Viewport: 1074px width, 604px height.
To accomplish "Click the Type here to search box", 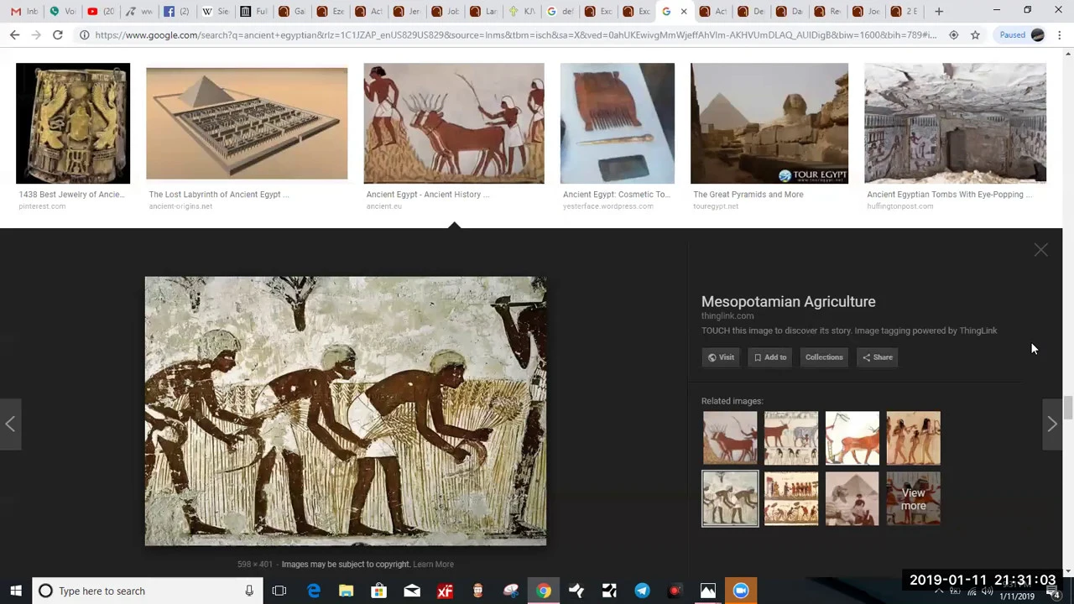I will [x=148, y=591].
